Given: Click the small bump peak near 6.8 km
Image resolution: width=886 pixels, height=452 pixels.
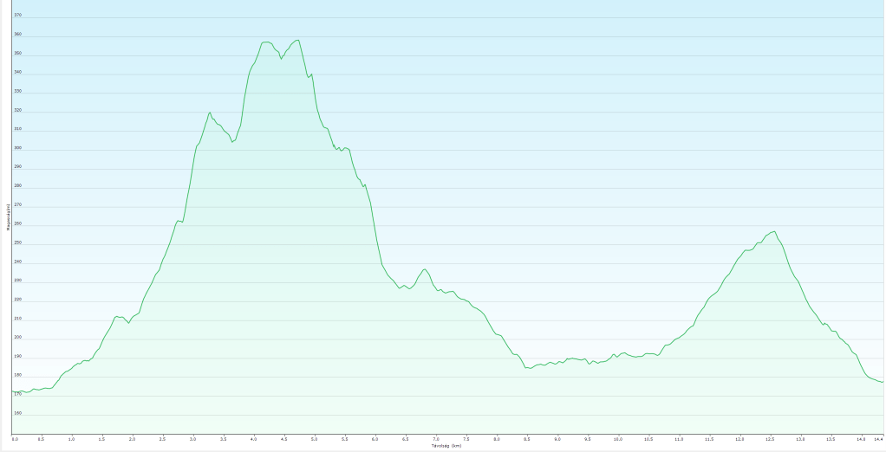Looking at the screenshot, I should (x=424, y=269).
